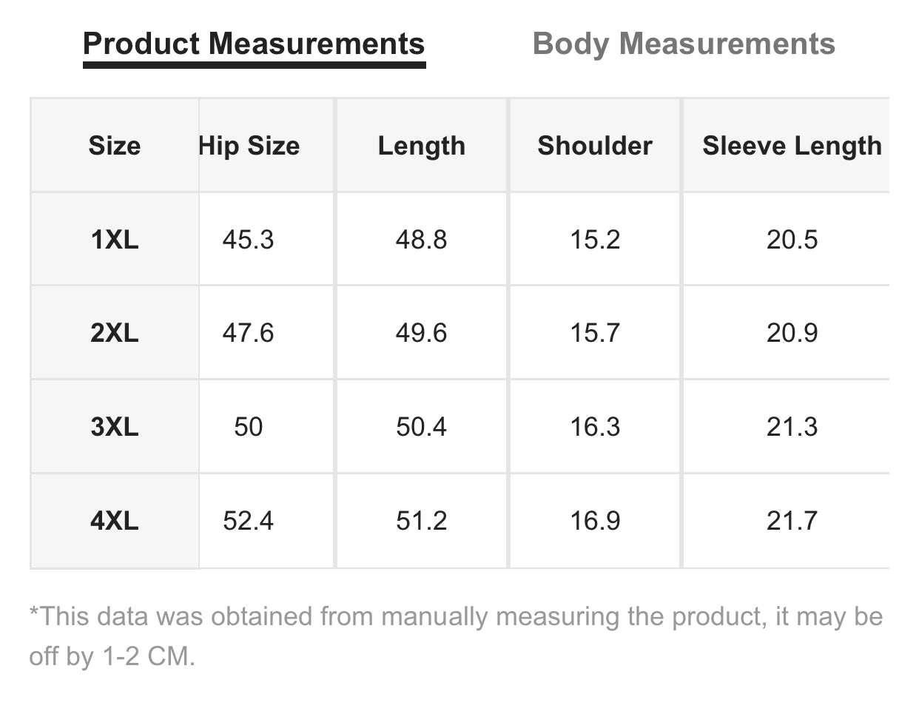
Task: Click the 3XL hip size value 50
Action: [248, 427]
